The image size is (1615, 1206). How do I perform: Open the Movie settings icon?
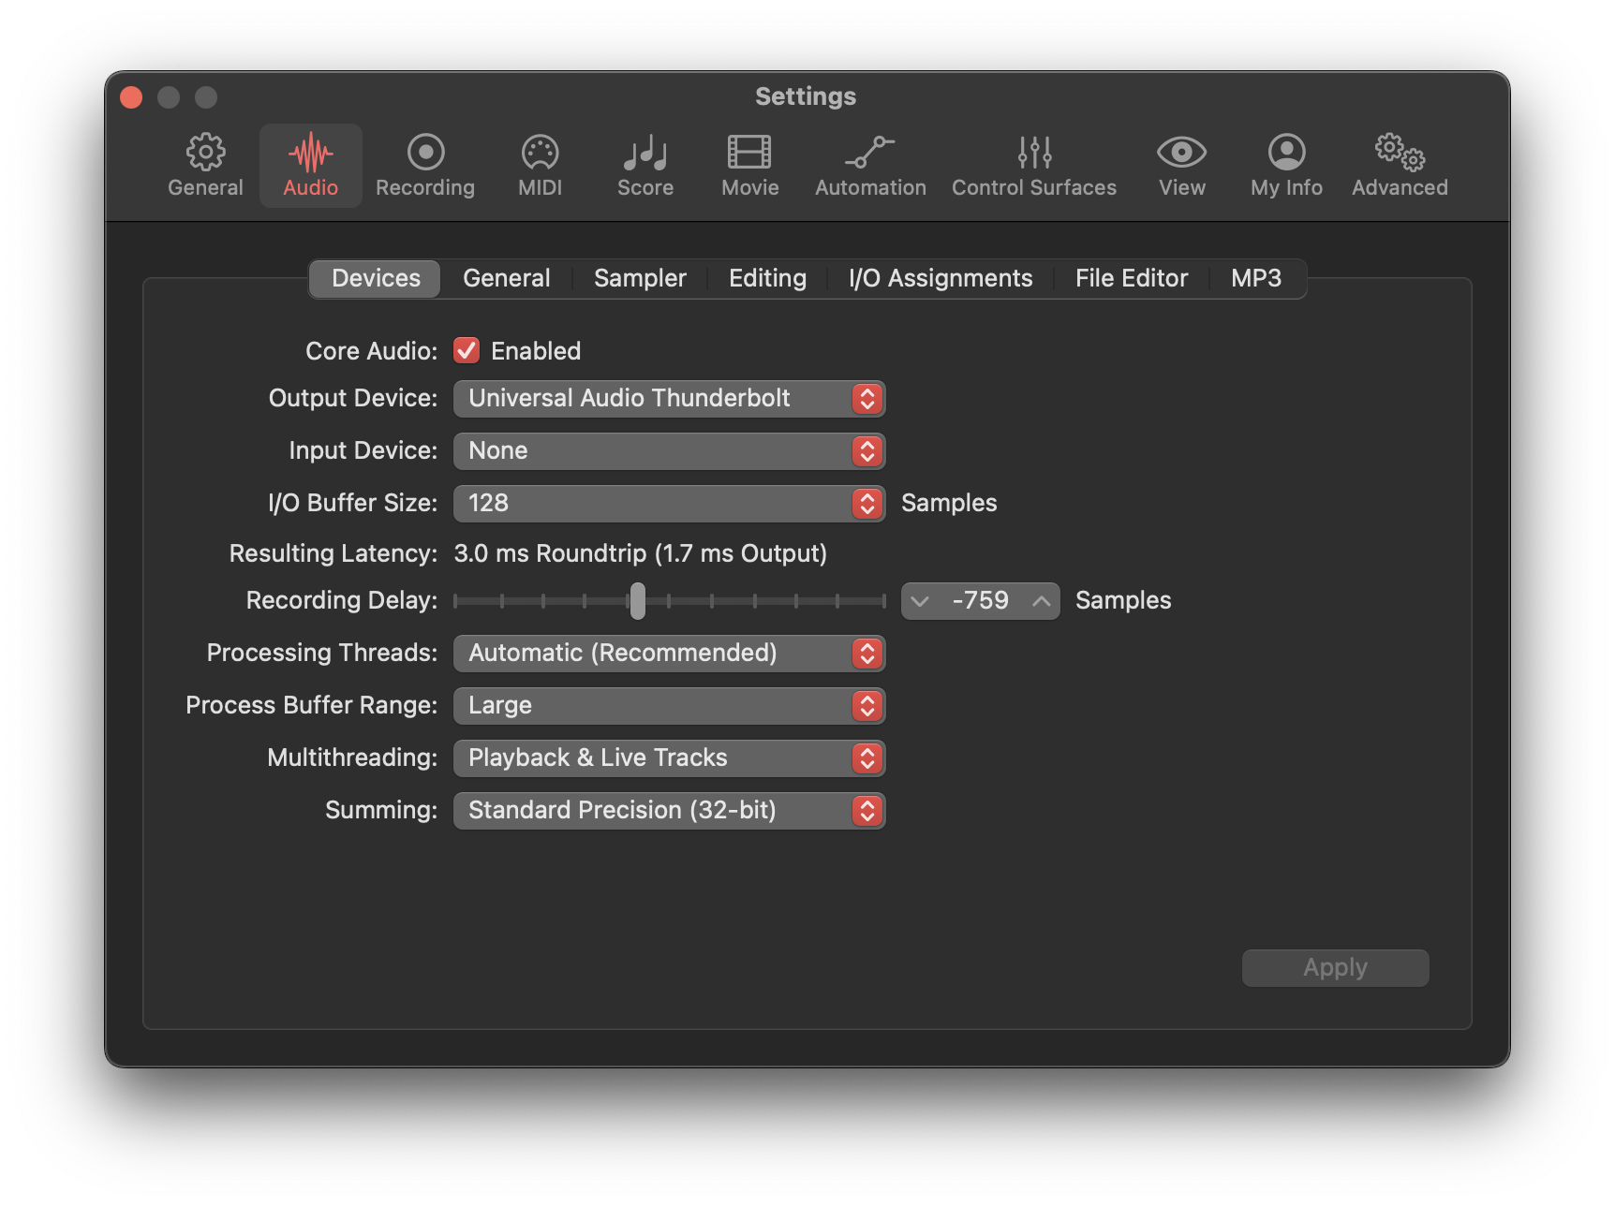click(748, 165)
